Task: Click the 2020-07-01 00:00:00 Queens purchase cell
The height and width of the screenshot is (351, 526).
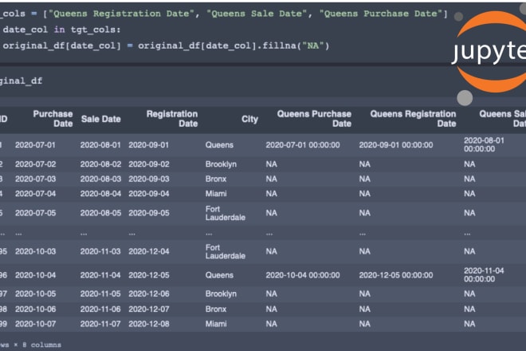Action: pyautogui.click(x=303, y=145)
